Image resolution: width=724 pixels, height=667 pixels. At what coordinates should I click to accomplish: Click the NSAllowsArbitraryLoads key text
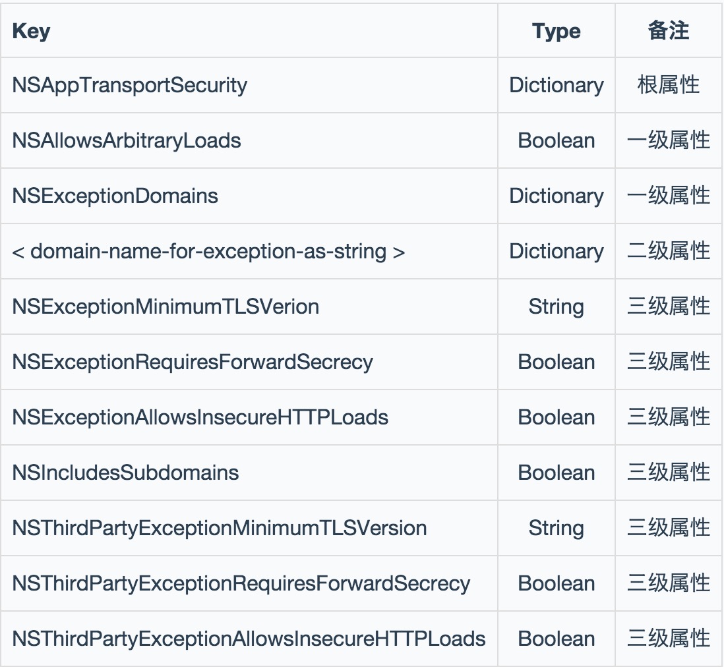click(126, 140)
